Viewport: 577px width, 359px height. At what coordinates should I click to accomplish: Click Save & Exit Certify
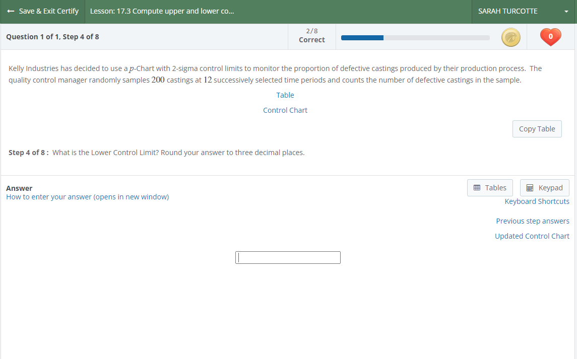pyautogui.click(x=47, y=11)
